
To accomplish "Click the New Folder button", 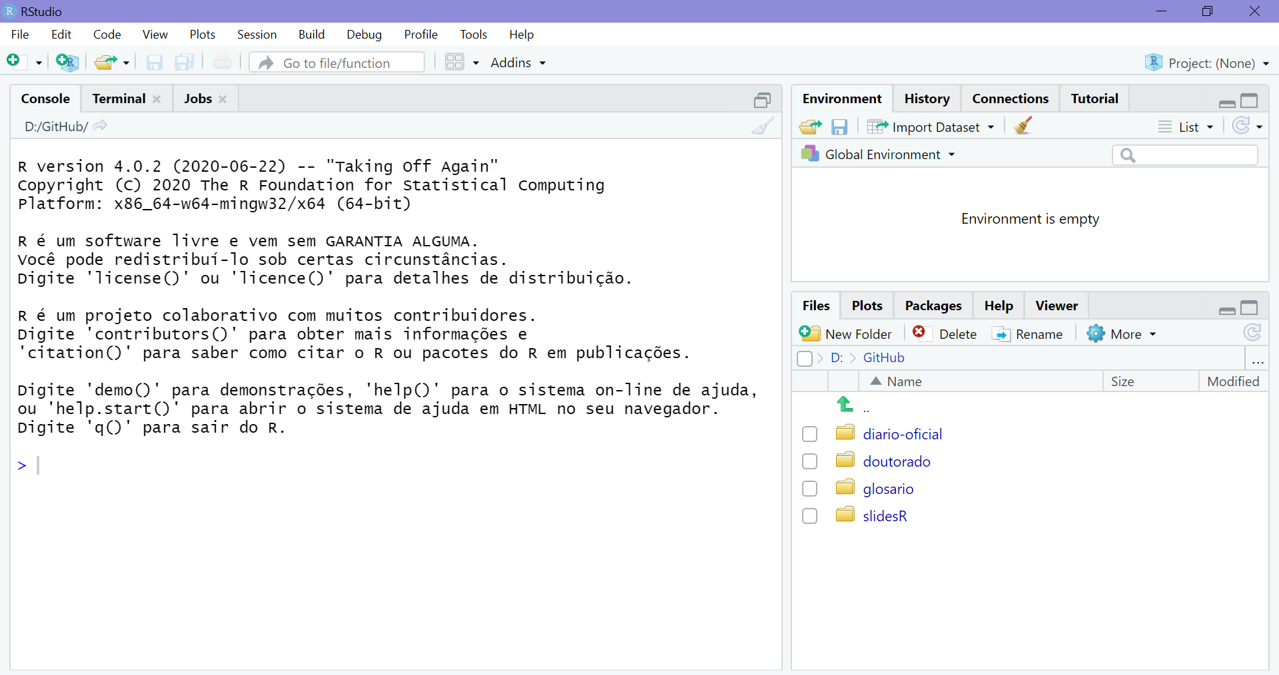I will pyautogui.click(x=845, y=334).
